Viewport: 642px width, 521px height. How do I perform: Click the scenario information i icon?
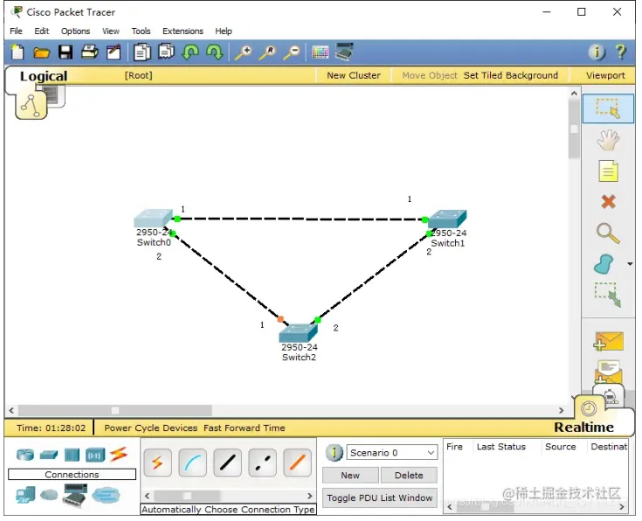(x=334, y=453)
